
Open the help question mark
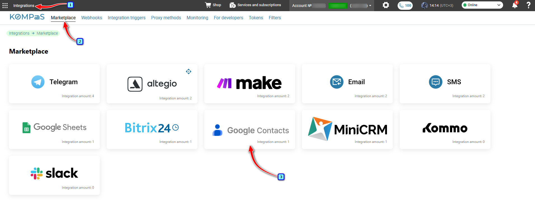coord(528,5)
